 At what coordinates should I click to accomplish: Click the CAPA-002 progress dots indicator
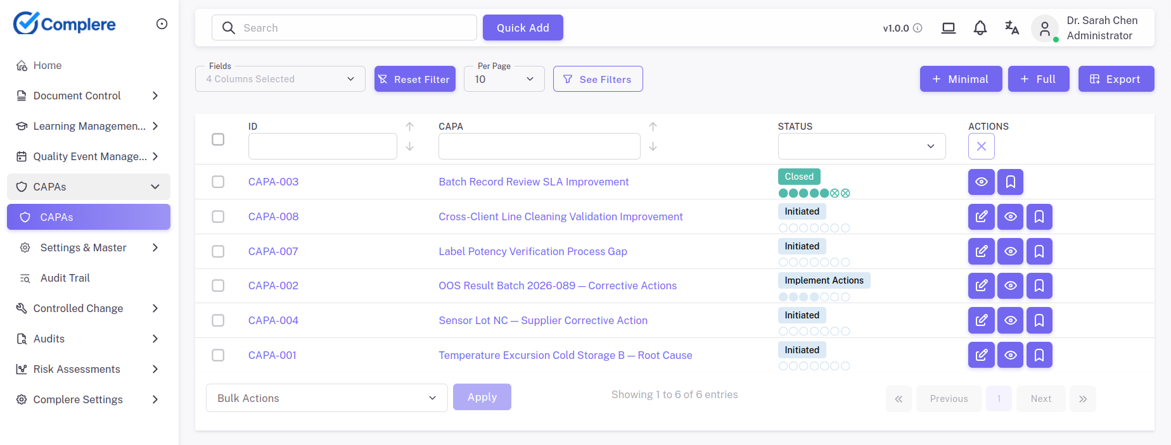point(814,297)
